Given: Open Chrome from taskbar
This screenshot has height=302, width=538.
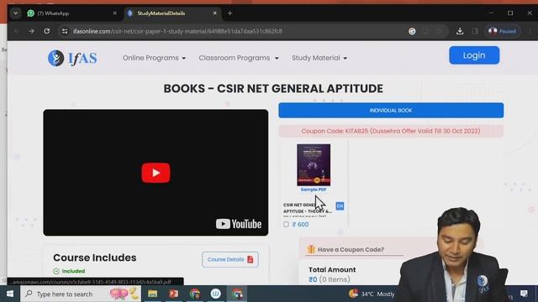Looking at the screenshot, I should tap(195, 294).
